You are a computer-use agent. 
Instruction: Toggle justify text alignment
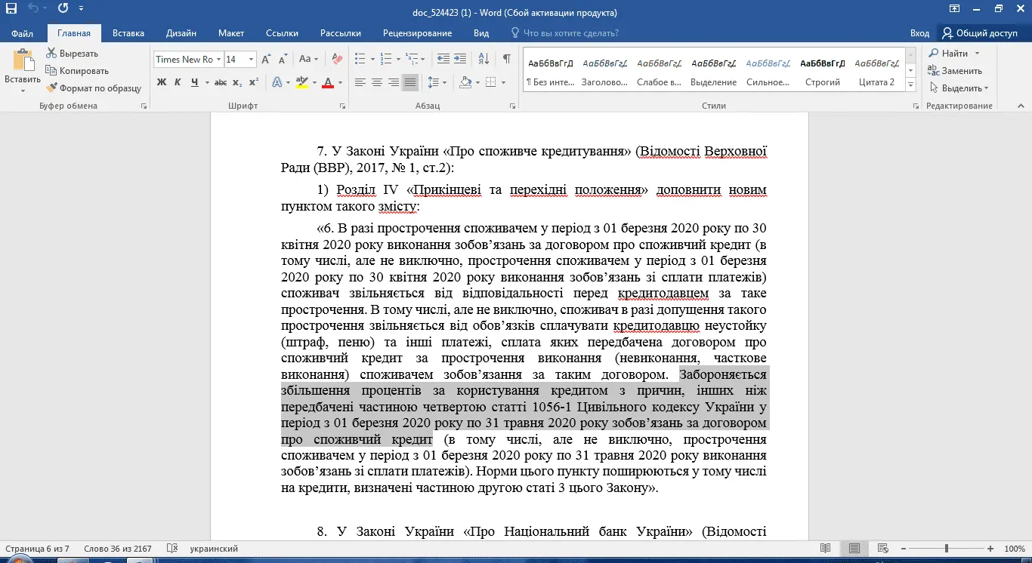409,82
